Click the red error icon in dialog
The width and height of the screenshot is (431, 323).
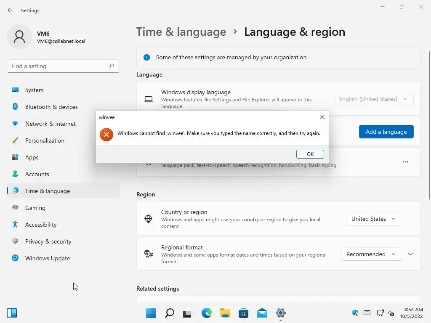tap(106, 135)
